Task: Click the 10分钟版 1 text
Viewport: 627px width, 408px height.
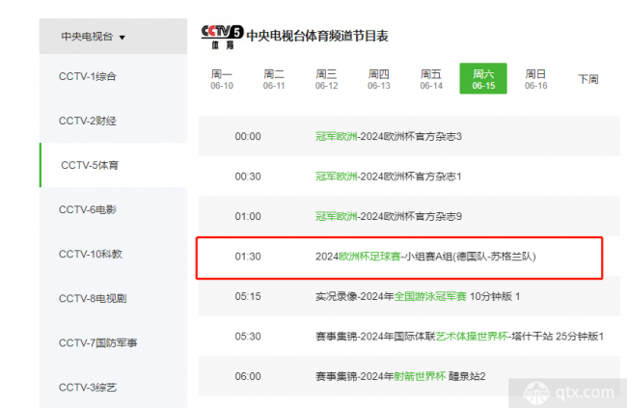Action: (x=495, y=296)
